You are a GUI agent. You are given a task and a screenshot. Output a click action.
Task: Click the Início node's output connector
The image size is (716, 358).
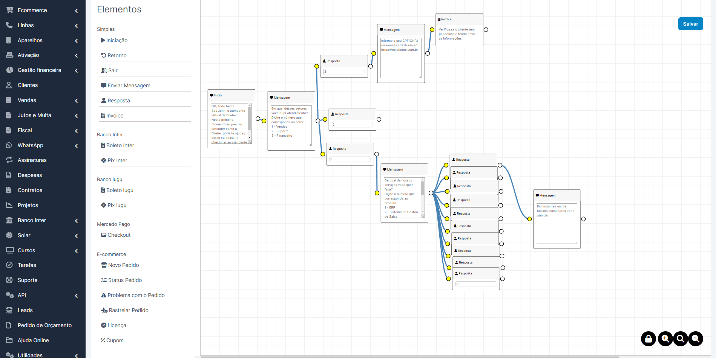(x=258, y=119)
